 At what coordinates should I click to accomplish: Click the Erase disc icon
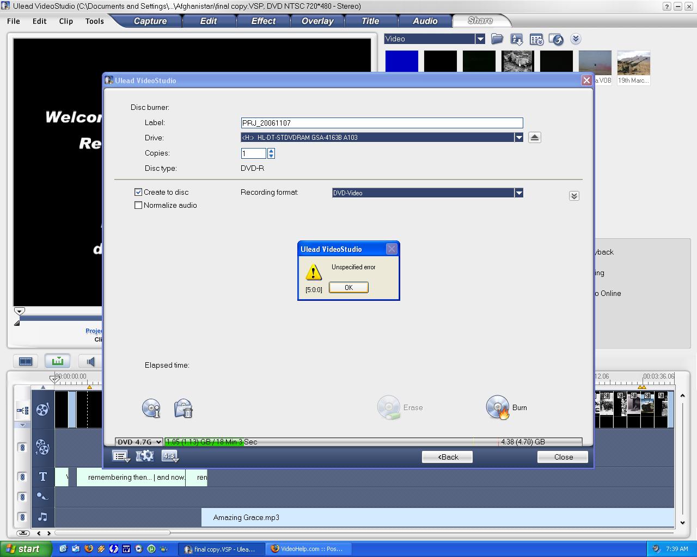click(x=389, y=407)
